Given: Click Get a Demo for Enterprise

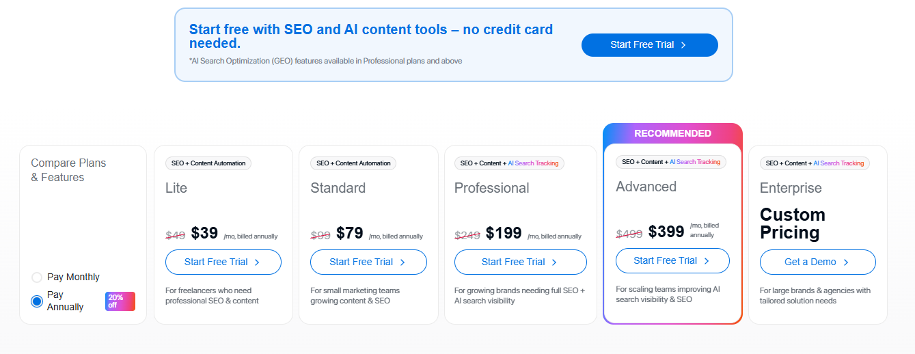Looking at the screenshot, I should click(818, 262).
